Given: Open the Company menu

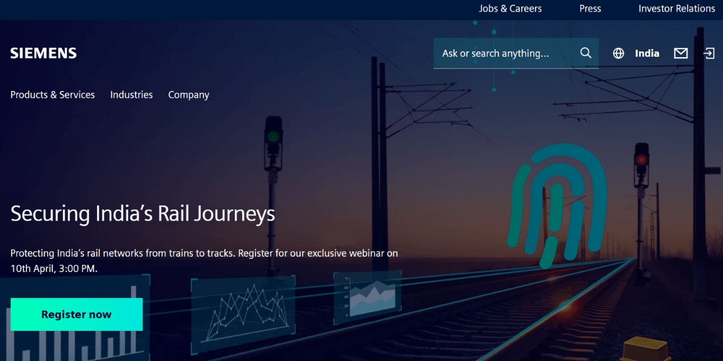Looking at the screenshot, I should 189,95.
